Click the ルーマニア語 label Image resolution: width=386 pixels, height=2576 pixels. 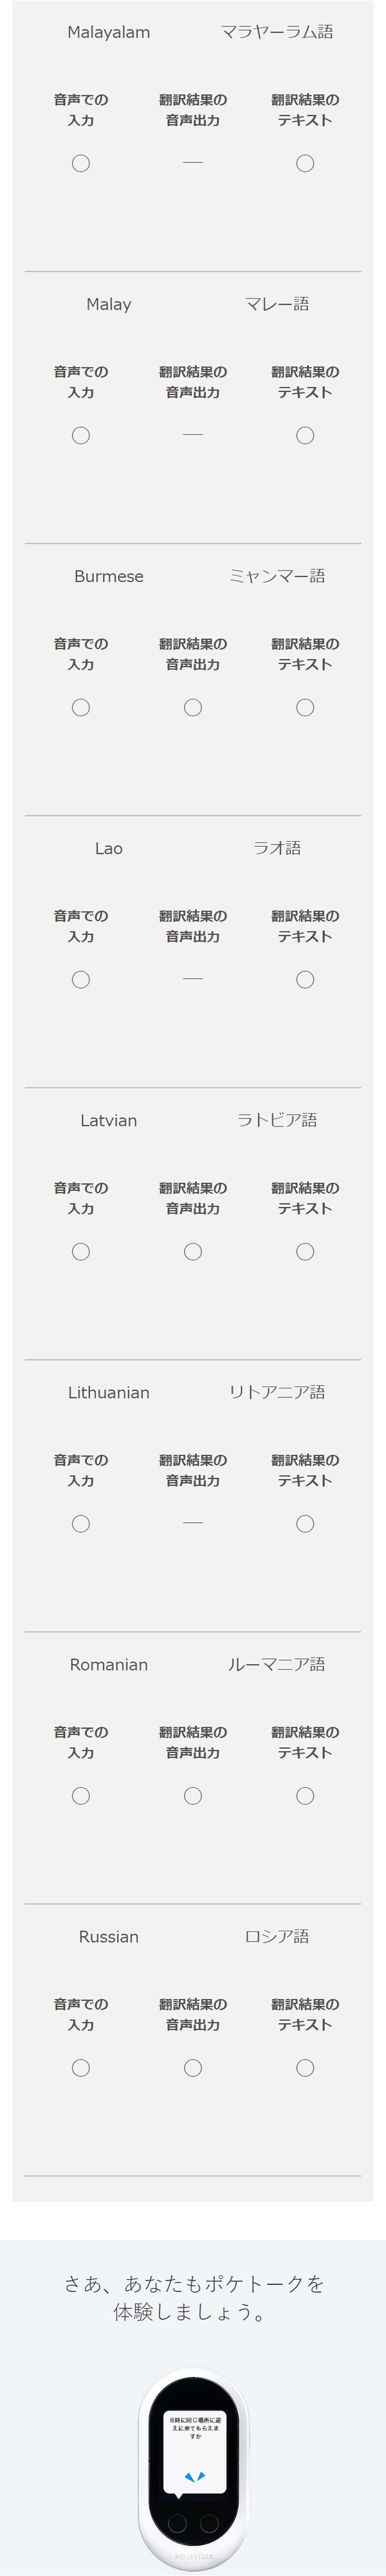pos(277,1664)
